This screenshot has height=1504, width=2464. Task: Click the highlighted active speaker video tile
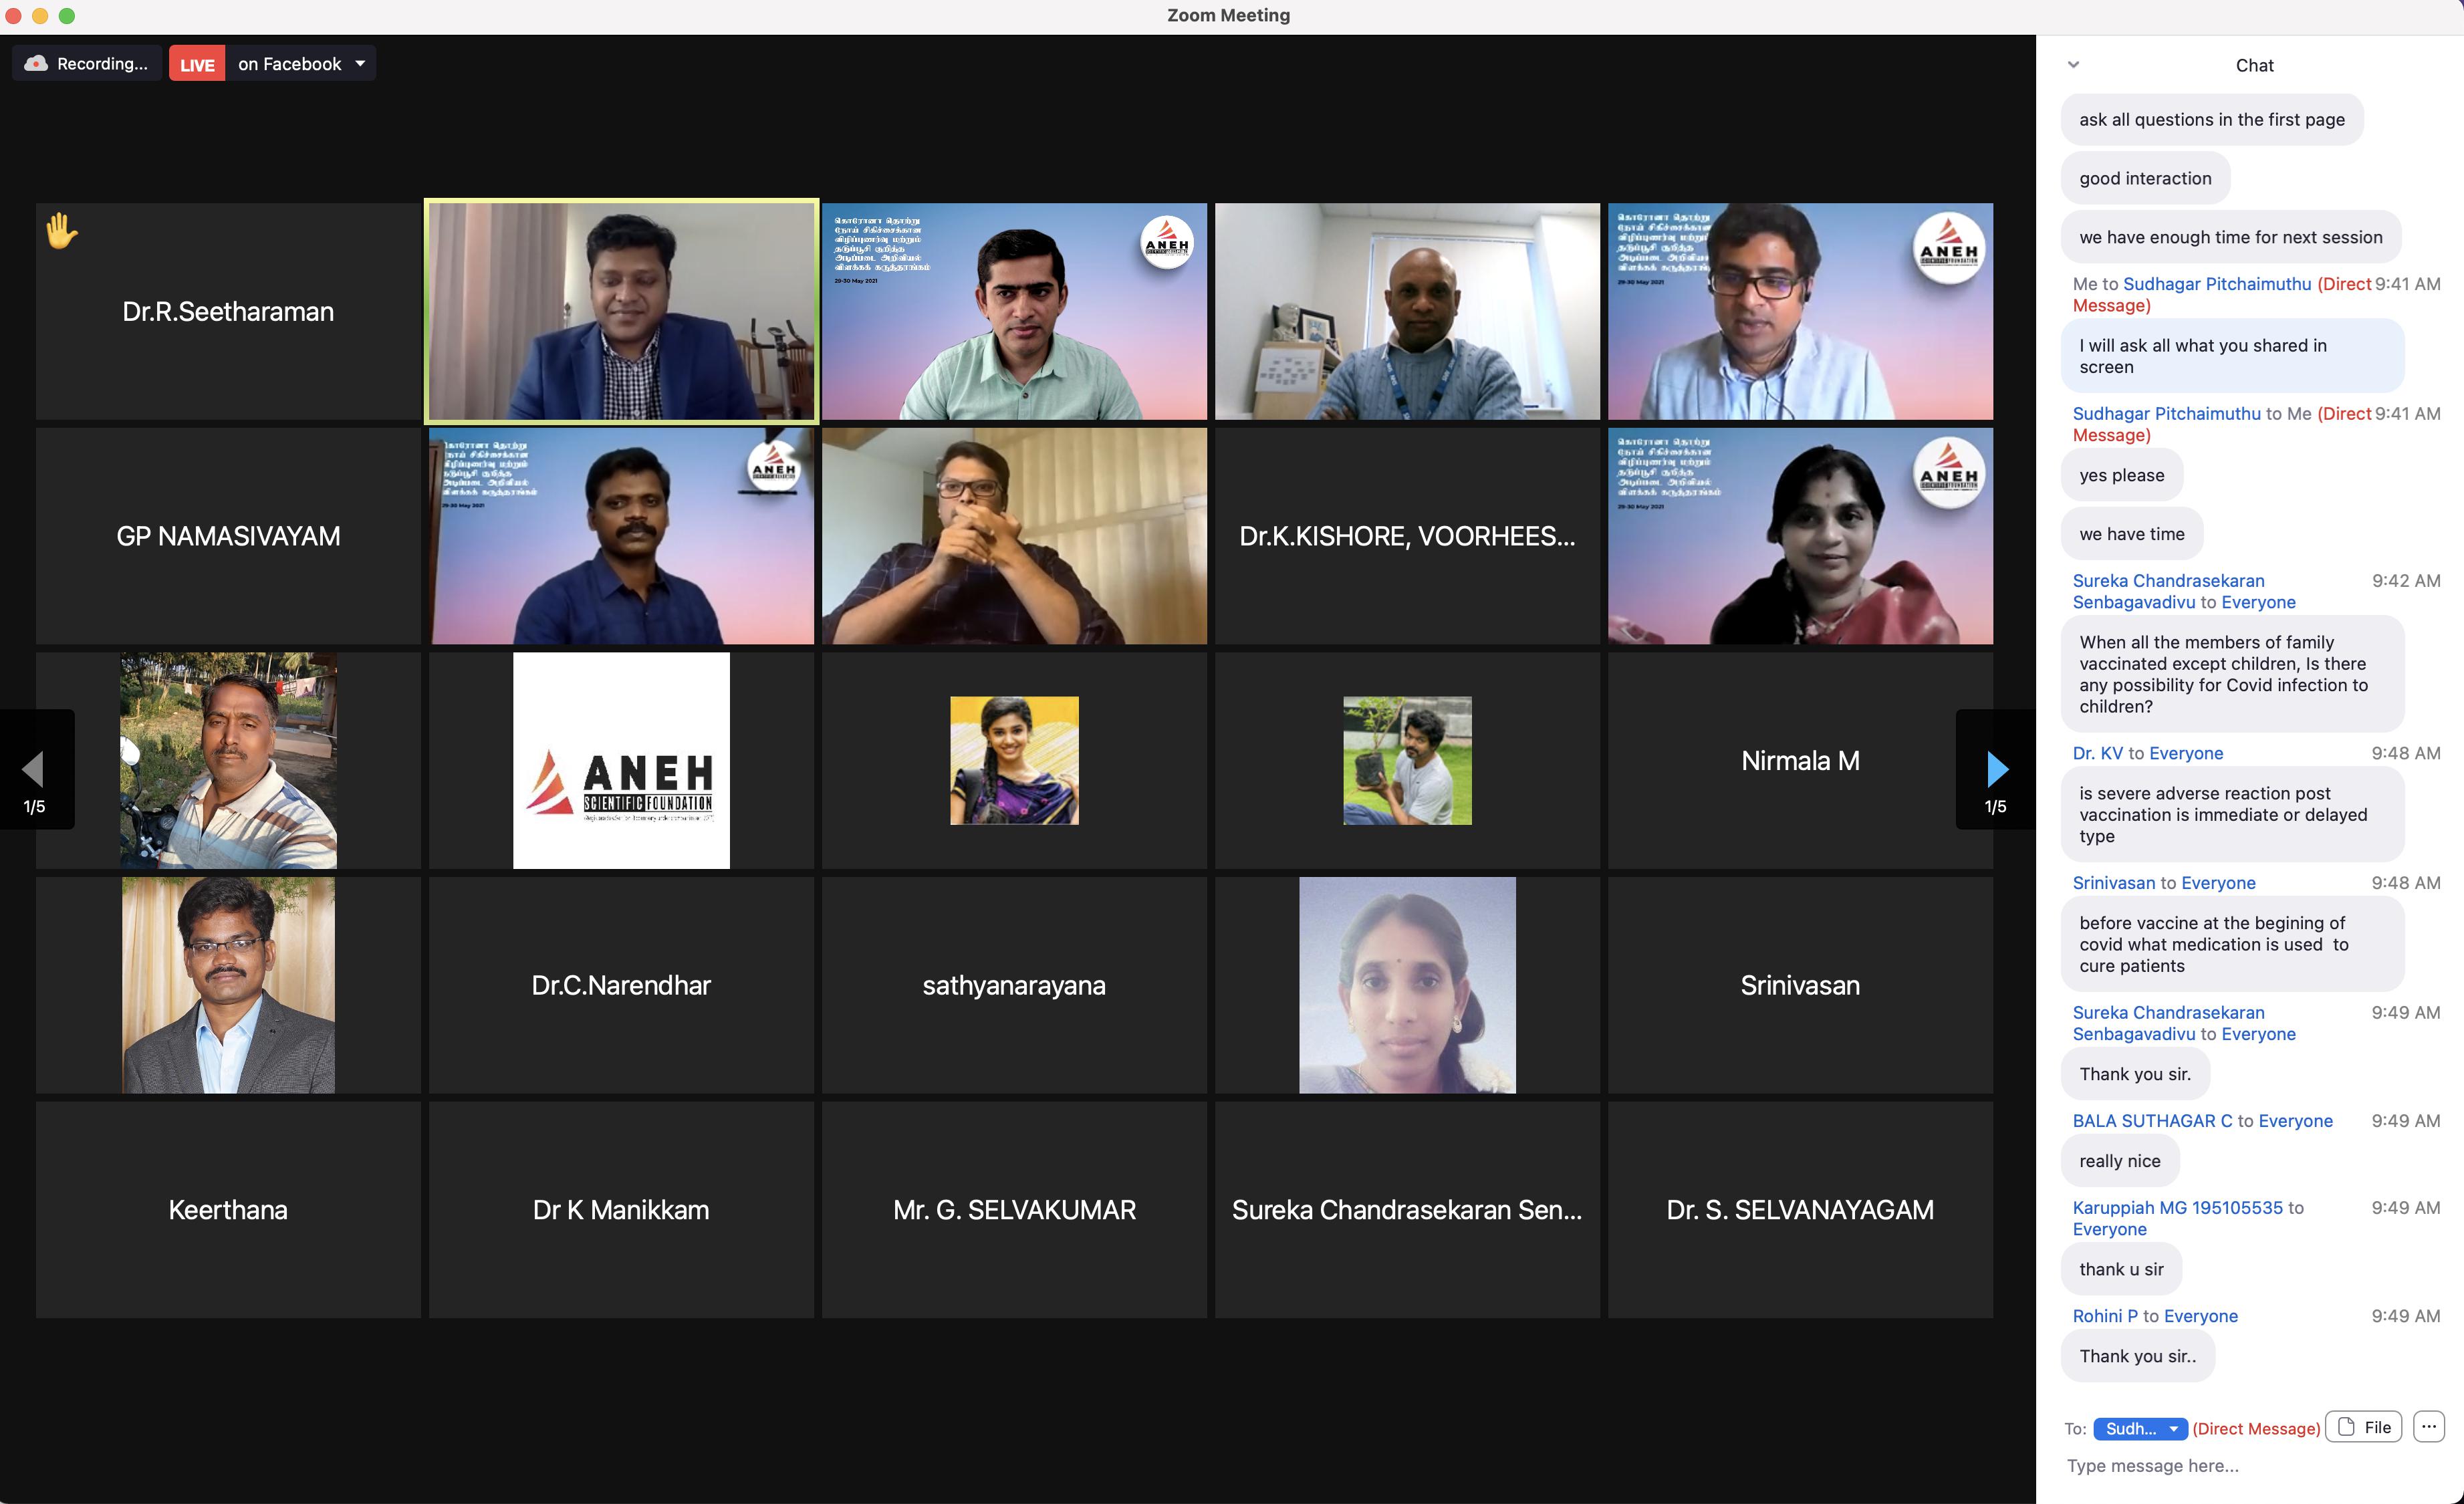tap(621, 311)
